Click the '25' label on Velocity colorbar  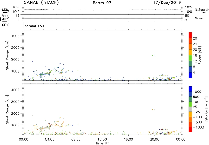pyautogui.click(x=195, y=107)
